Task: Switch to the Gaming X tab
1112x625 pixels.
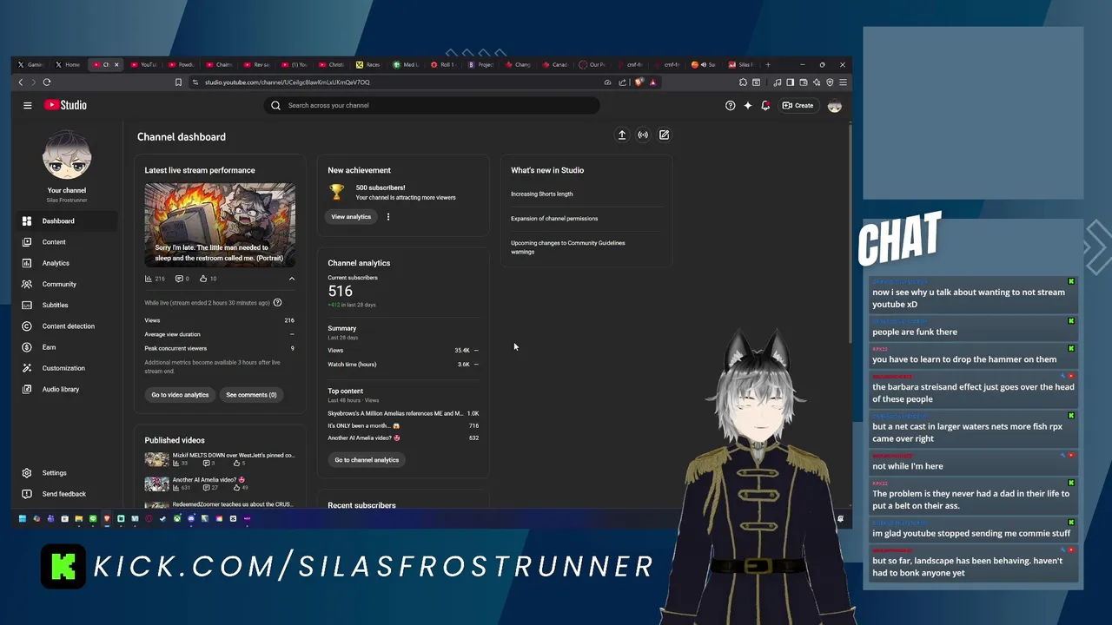Action: pyautogui.click(x=30, y=64)
